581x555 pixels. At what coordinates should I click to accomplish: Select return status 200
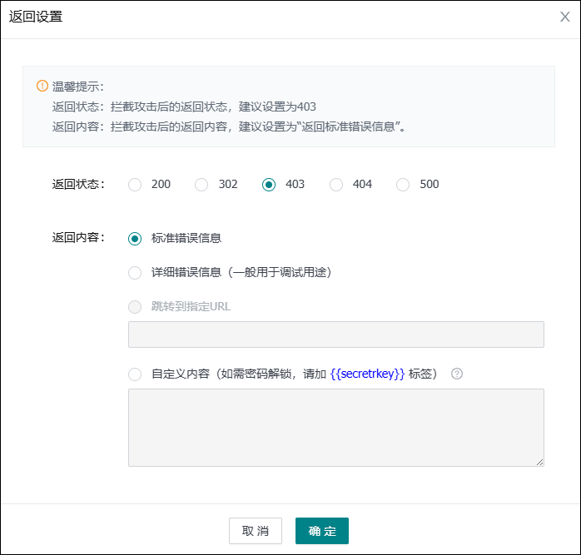pos(135,185)
